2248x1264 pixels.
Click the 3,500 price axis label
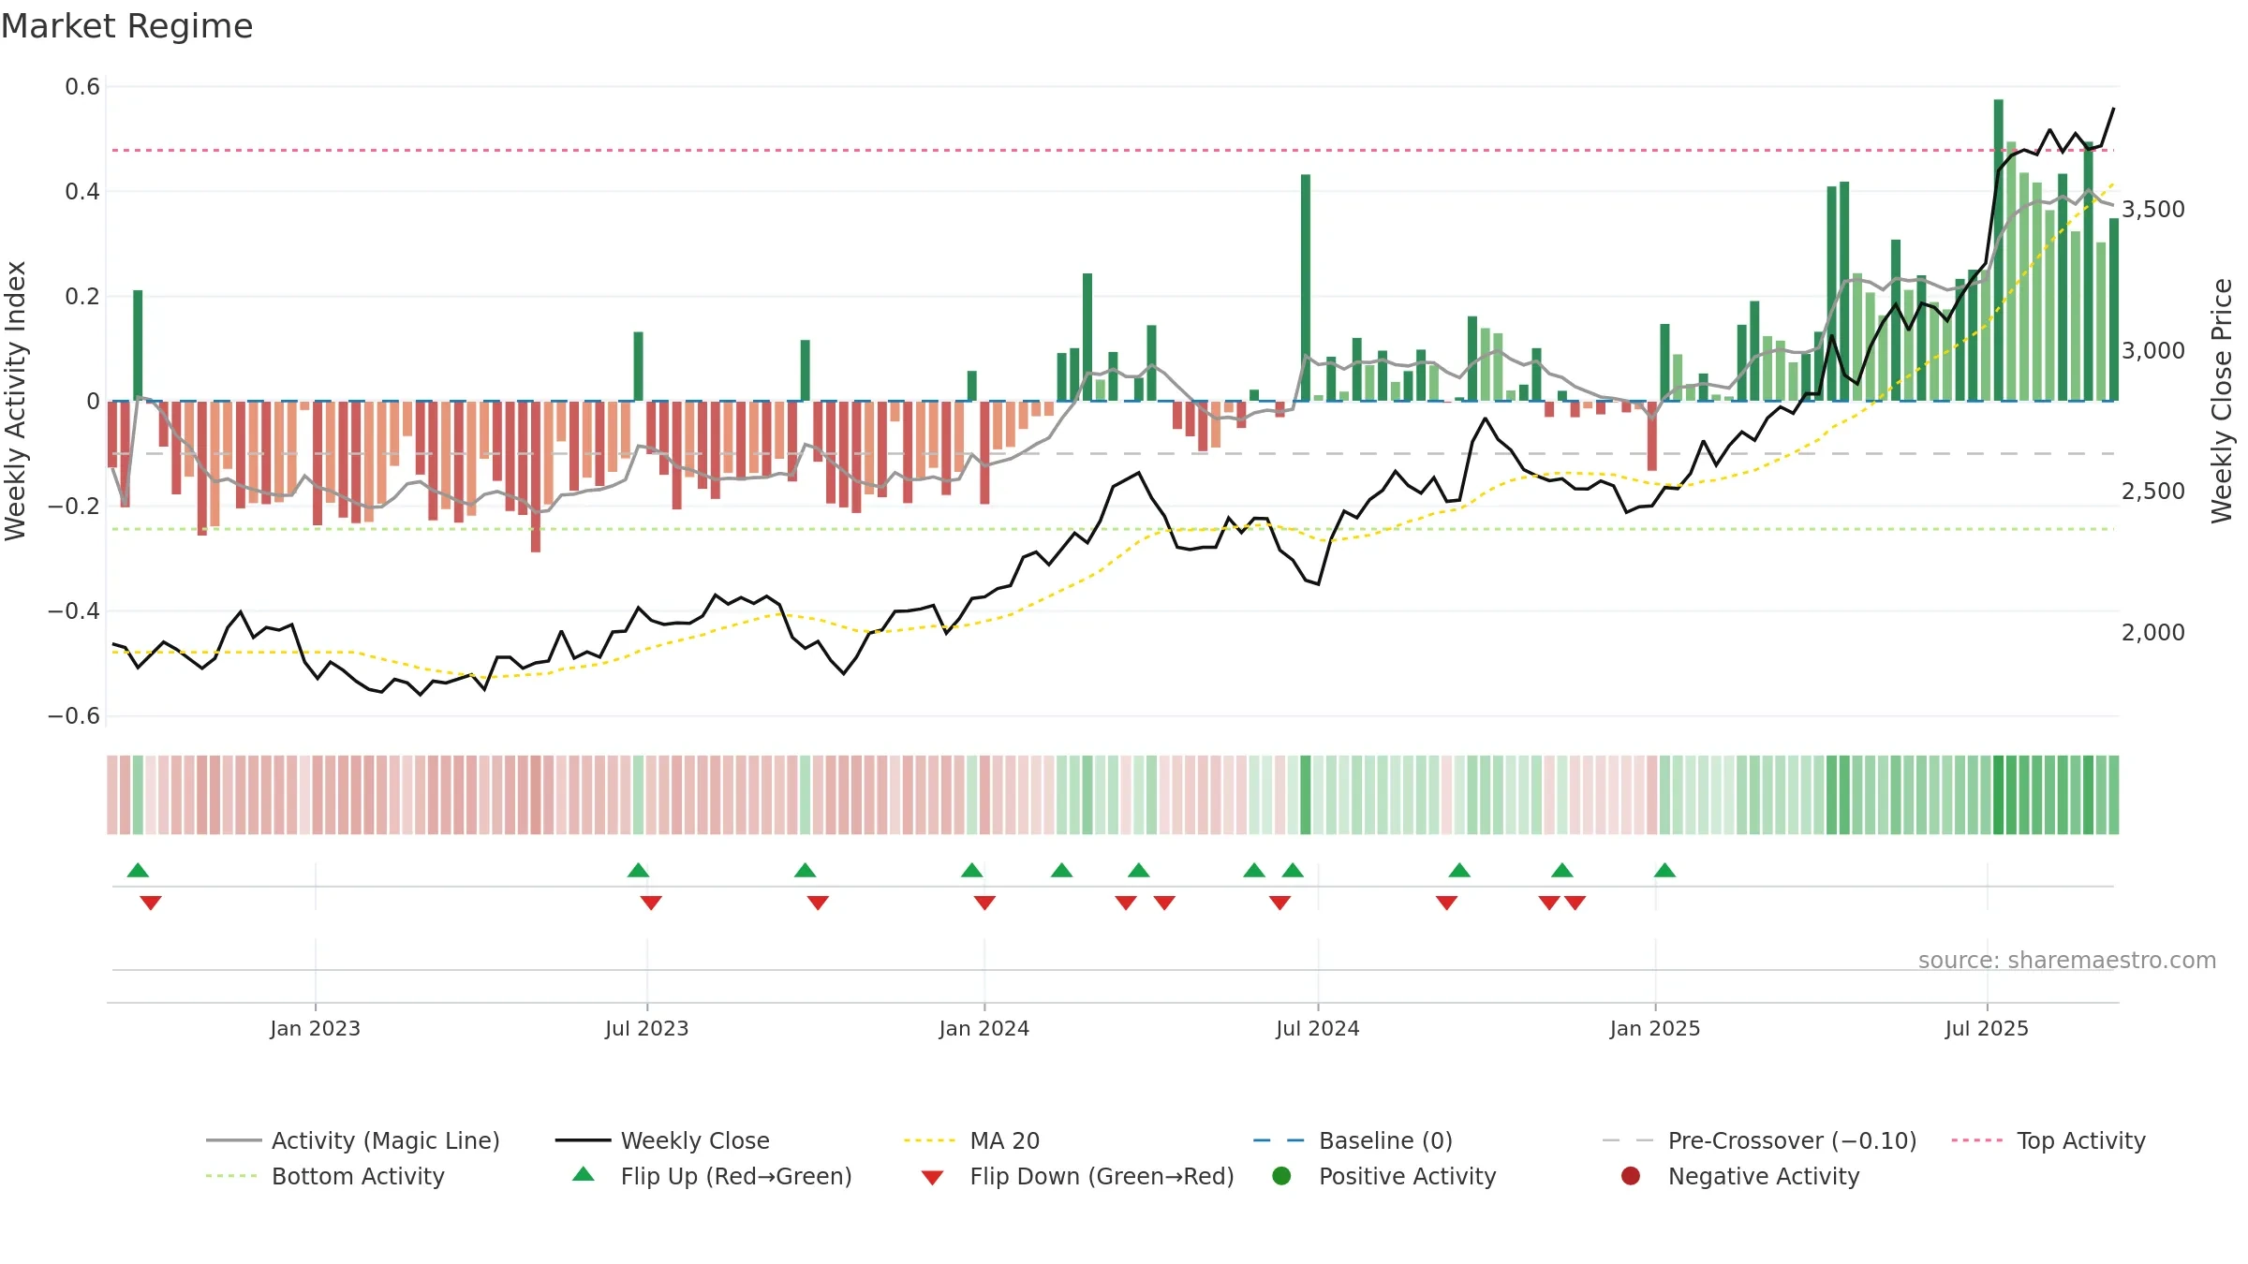click(2152, 209)
